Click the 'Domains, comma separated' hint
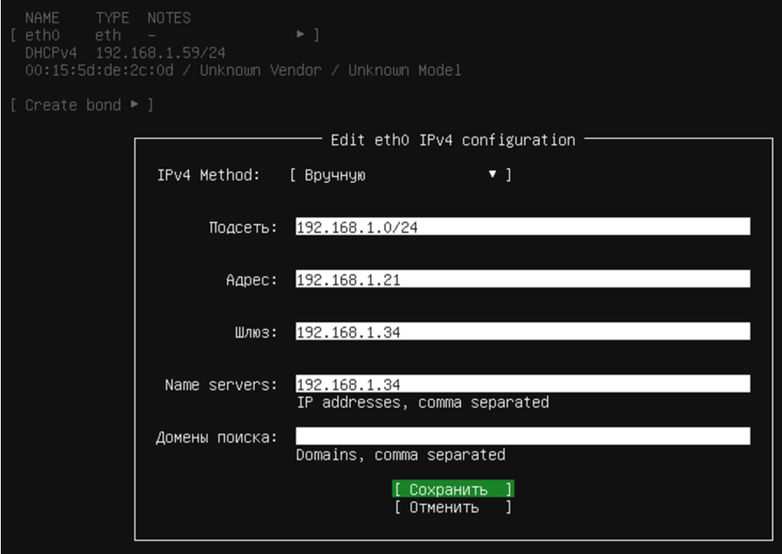 (401, 455)
